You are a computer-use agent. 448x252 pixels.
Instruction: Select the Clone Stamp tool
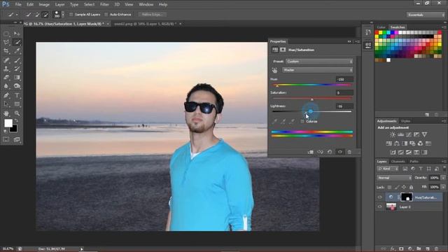(6, 69)
